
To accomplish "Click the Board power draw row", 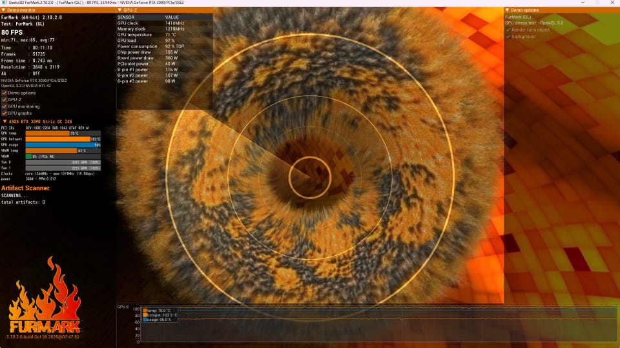I will 165,58.
